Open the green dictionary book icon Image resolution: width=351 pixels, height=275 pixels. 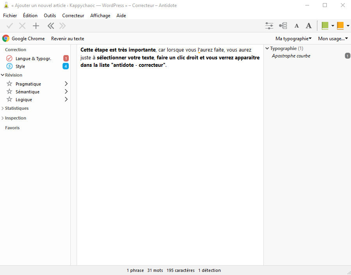coord(325,26)
